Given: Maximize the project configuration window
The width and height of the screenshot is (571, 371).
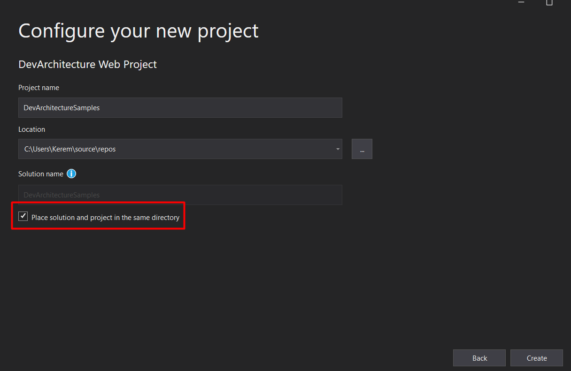Looking at the screenshot, I should click(x=549, y=2).
